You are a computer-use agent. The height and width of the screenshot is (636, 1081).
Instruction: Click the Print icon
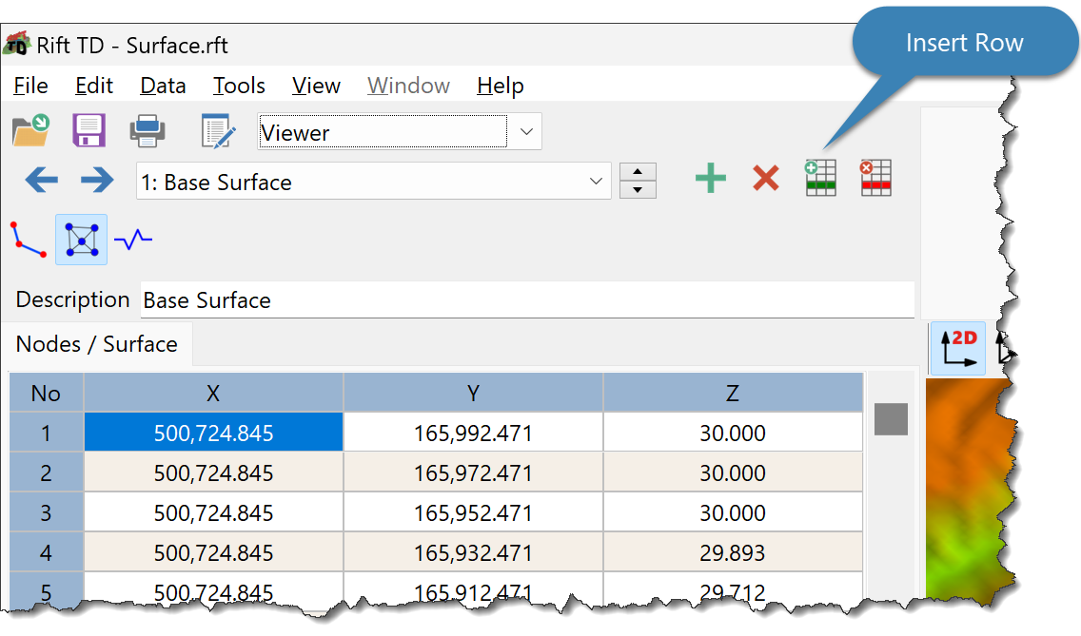[x=148, y=131]
